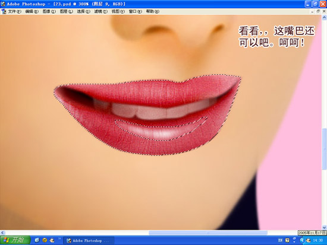The width and height of the screenshot is (327, 245).
Task: Click the vertical scrollbar thumb
Action: pos(324,149)
